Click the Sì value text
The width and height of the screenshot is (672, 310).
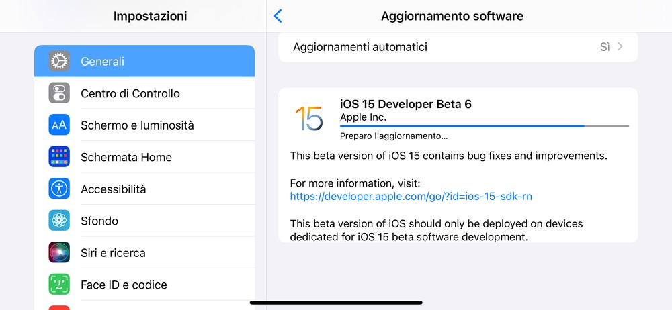(x=605, y=47)
